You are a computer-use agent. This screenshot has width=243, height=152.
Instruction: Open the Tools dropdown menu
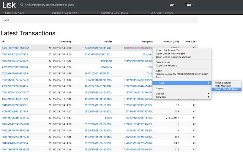pyautogui.click(x=189, y=5)
